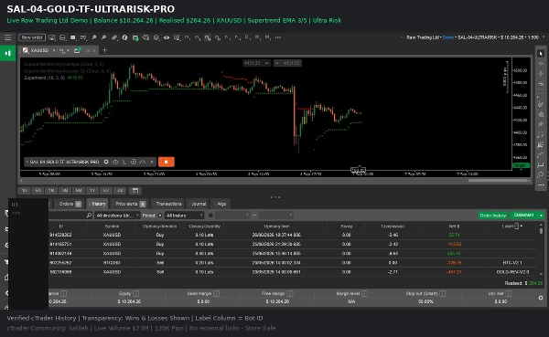Click the green trade sidebar icon

click(x=7, y=53)
